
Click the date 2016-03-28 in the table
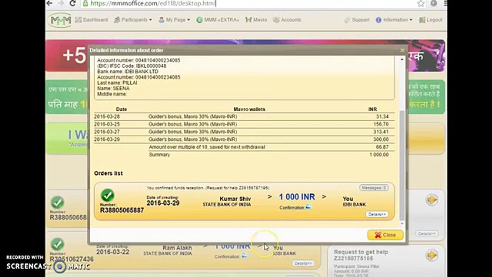[107, 117]
